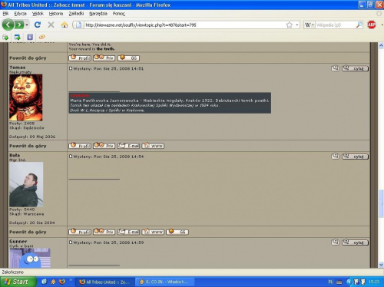Click the Firefox icon in quick launch
The width and height of the screenshot is (384, 287).
(61, 282)
